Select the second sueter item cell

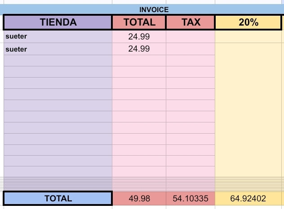[x=58, y=49]
